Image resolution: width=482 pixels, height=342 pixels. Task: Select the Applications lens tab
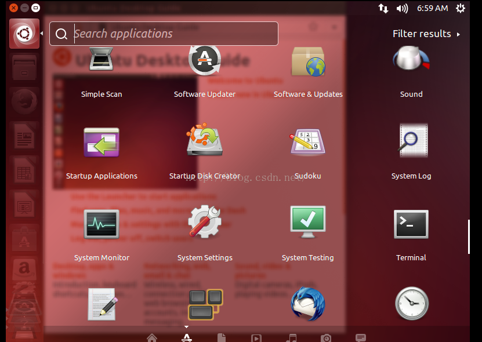coord(187,338)
